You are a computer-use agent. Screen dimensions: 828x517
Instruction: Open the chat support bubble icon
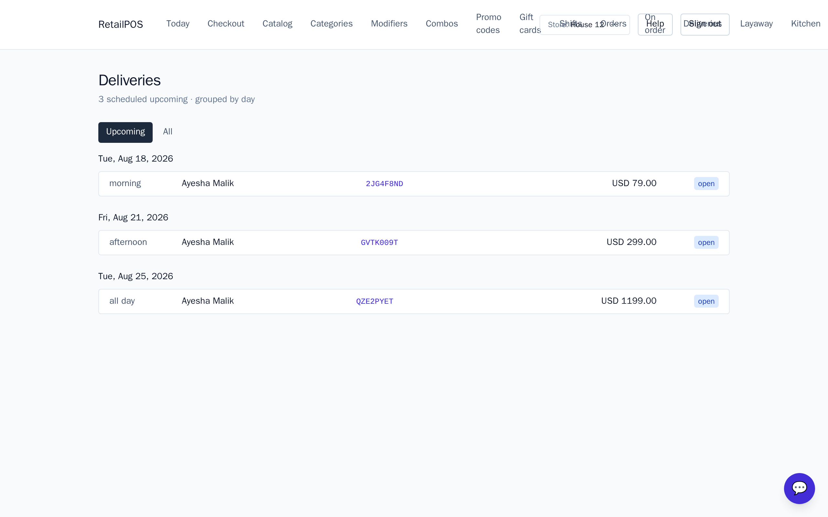click(x=799, y=488)
